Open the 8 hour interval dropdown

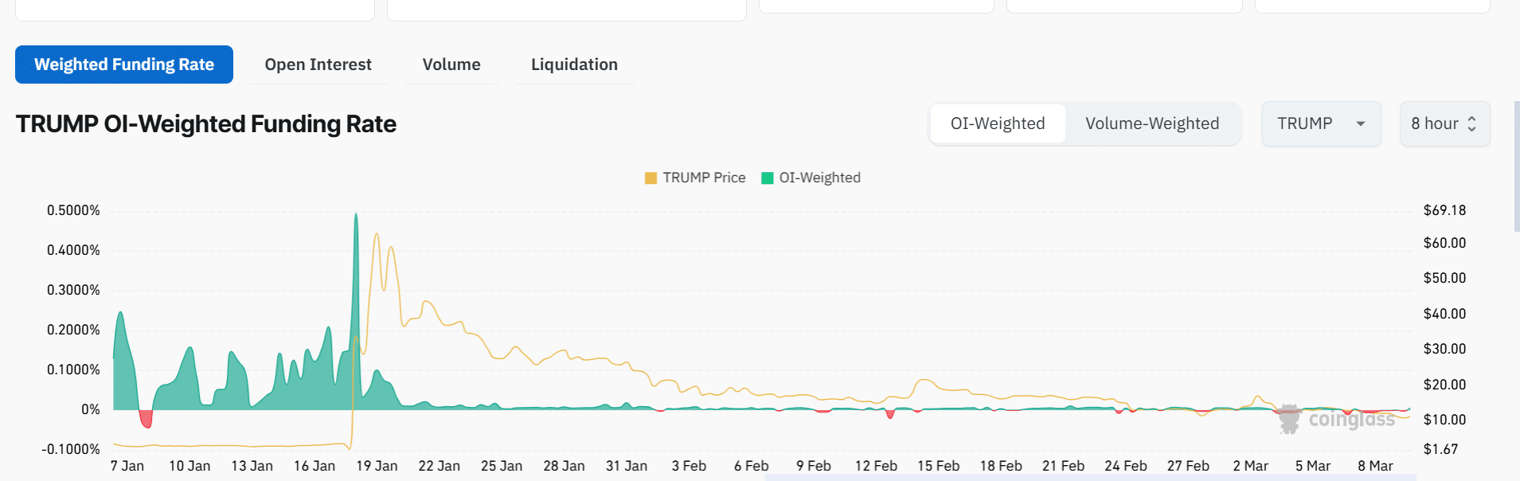click(1444, 123)
